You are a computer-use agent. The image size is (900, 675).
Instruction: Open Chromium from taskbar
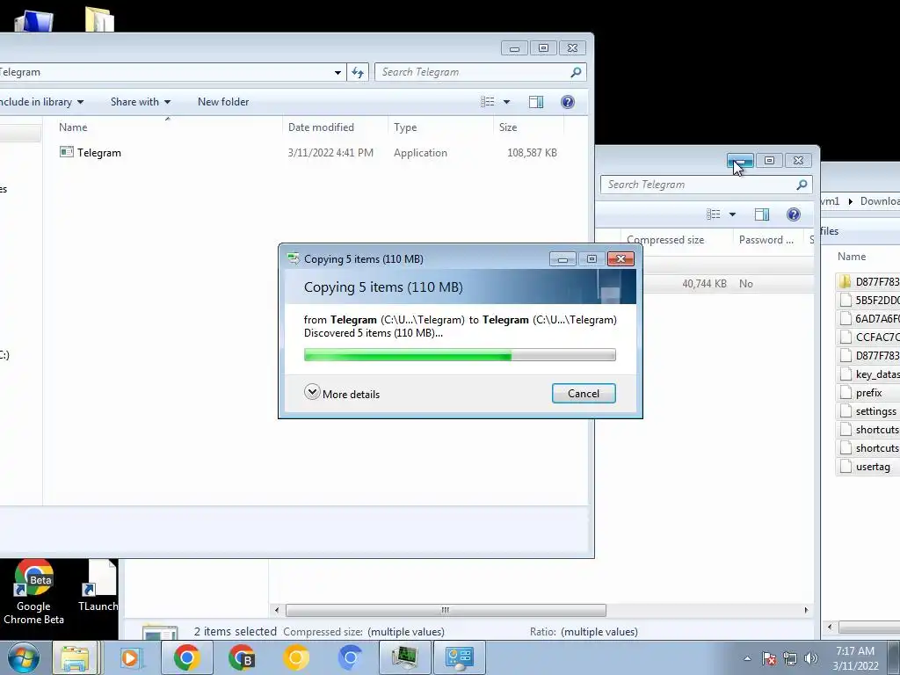[x=350, y=657]
